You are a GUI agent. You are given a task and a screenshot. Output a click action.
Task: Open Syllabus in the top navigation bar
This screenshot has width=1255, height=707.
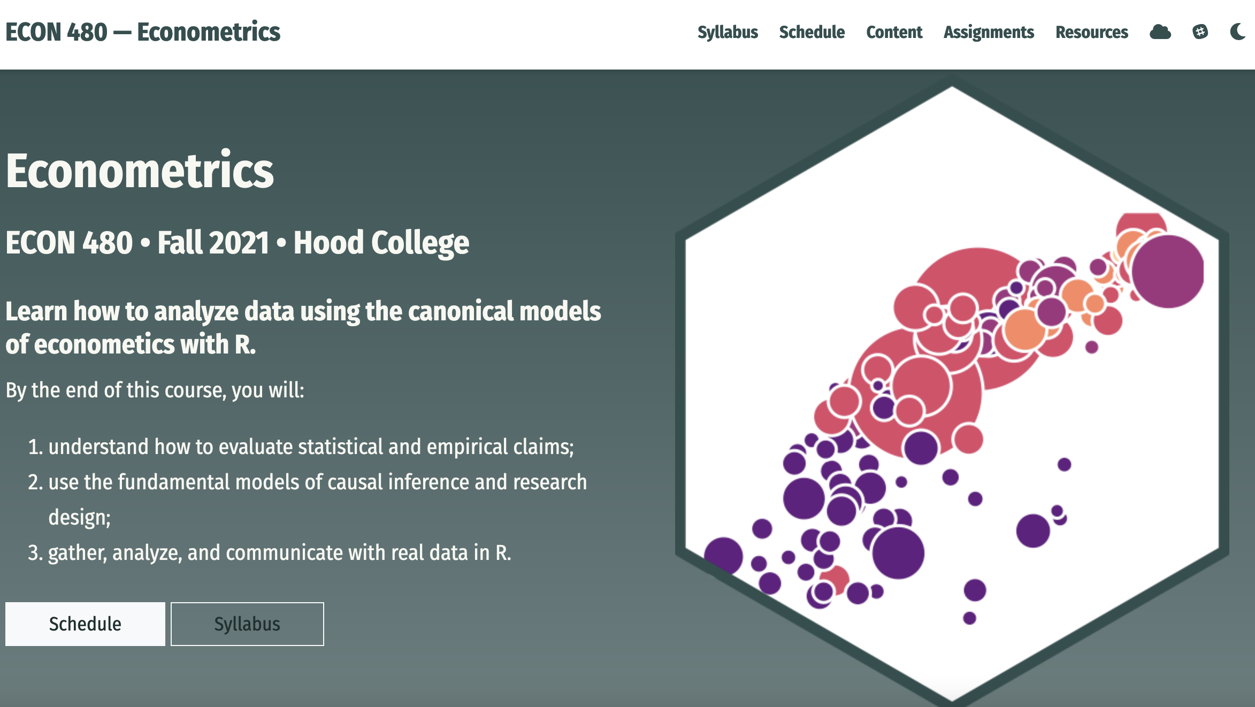tap(728, 32)
